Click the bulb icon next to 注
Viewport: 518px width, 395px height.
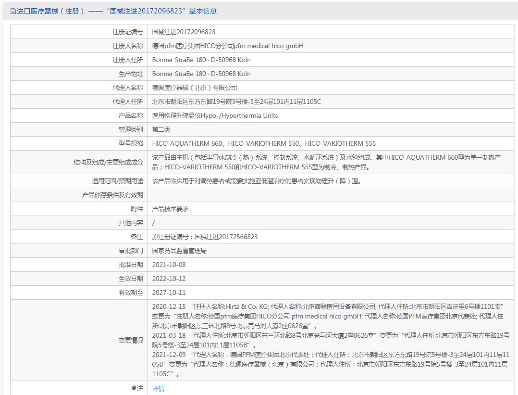(x=134, y=388)
